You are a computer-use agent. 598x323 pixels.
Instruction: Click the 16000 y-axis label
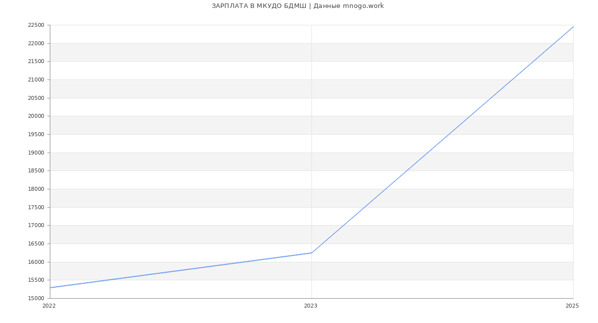(x=36, y=262)
